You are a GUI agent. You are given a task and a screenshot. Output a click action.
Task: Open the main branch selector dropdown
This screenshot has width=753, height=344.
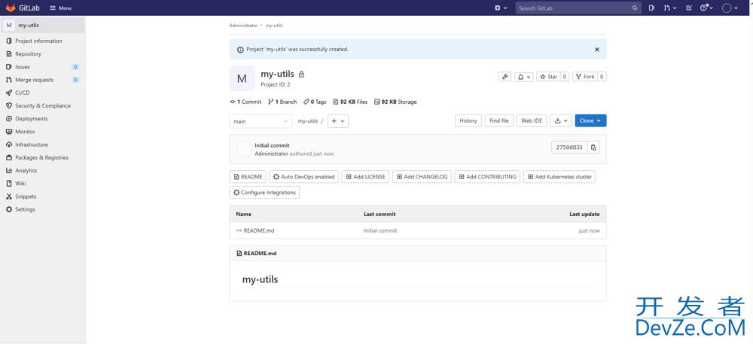click(x=261, y=121)
